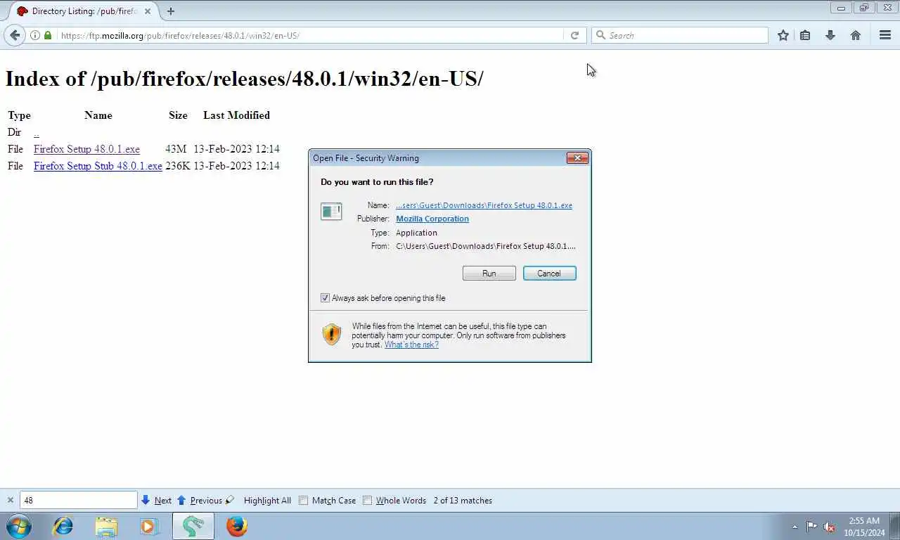Screen dimensions: 900x540
Task: Click the Last Modified column header
Action: click(x=236, y=115)
